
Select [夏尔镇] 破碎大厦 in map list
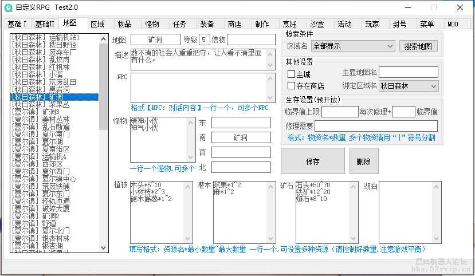tap(54, 208)
